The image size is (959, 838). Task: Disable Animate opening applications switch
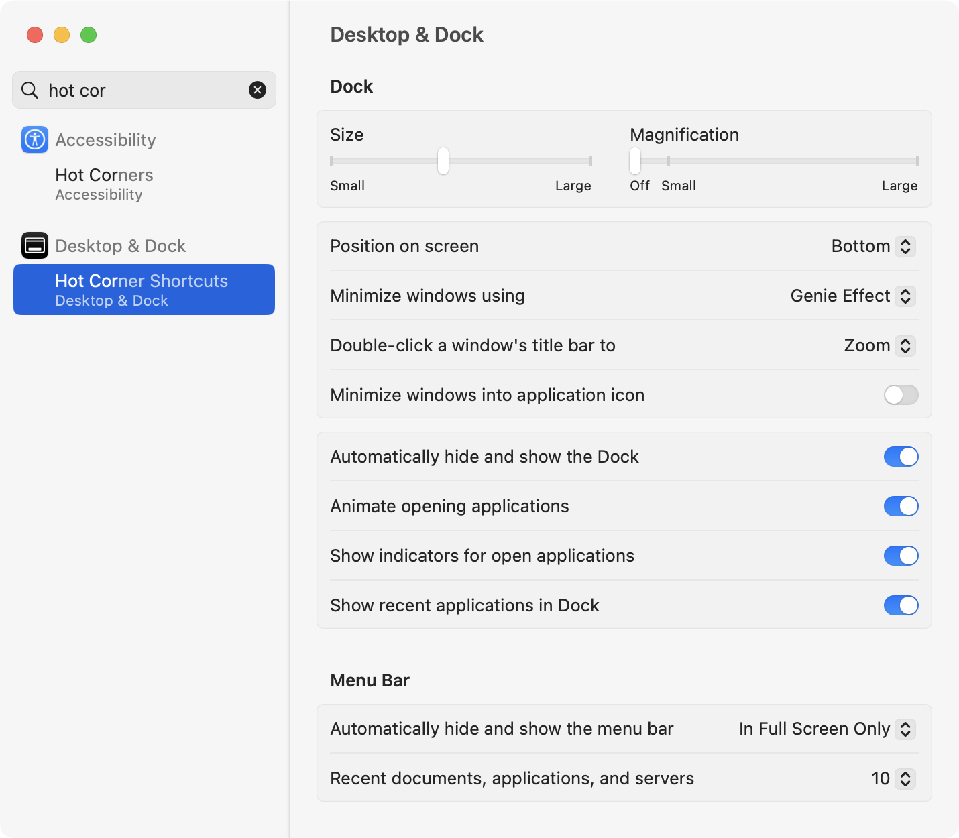[x=901, y=506]
